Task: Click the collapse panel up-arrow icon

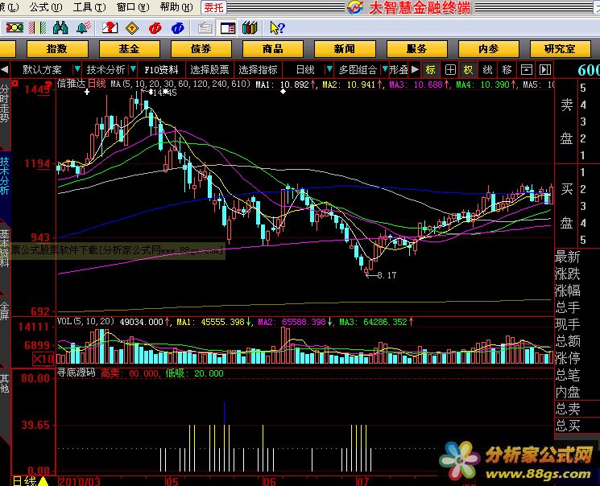Action: tap(526, 69)
